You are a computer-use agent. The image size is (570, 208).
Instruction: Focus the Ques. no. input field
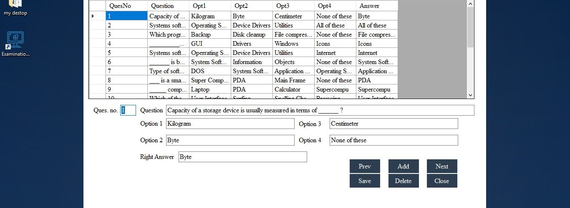coord(128,110)
